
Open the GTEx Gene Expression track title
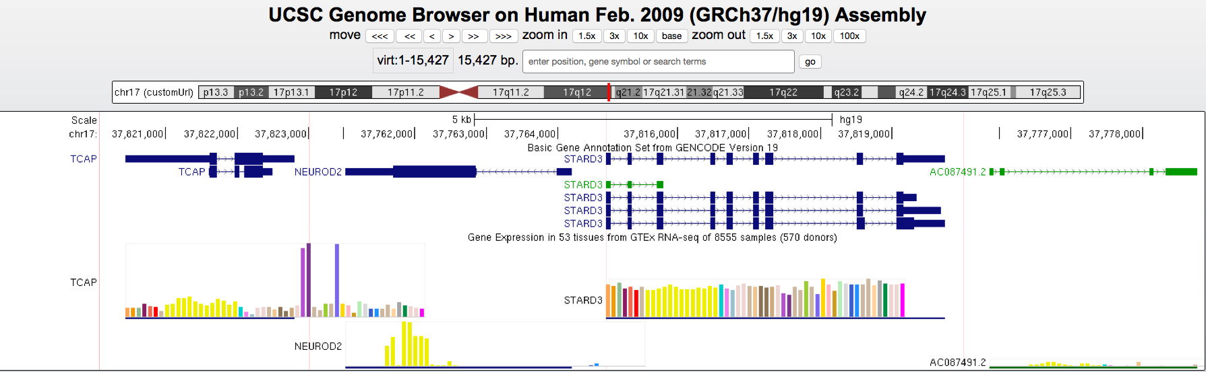tap(652, 237)
